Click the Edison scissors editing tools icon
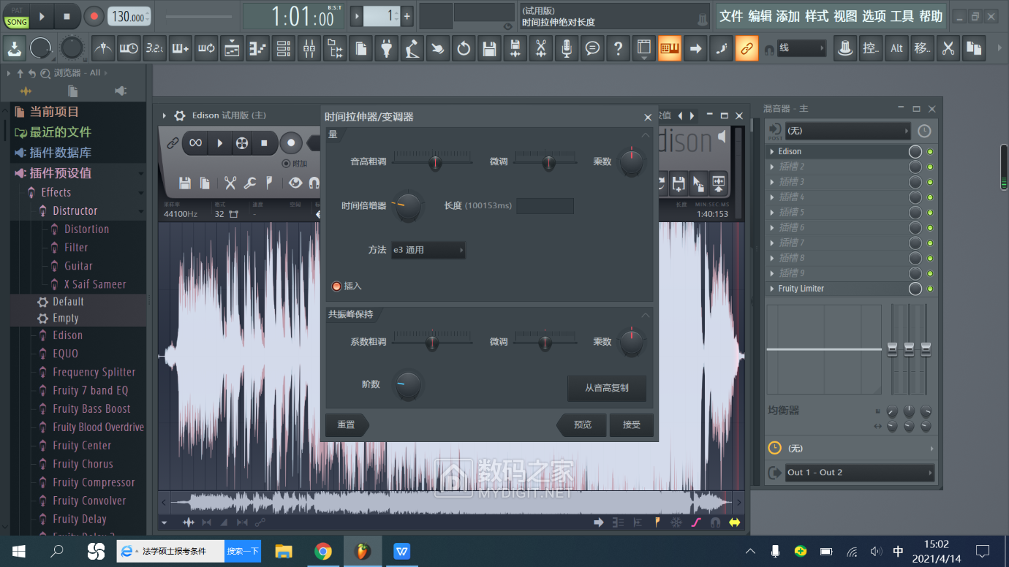This screenshot has height=567, width=1009. (x=230, y=183)
